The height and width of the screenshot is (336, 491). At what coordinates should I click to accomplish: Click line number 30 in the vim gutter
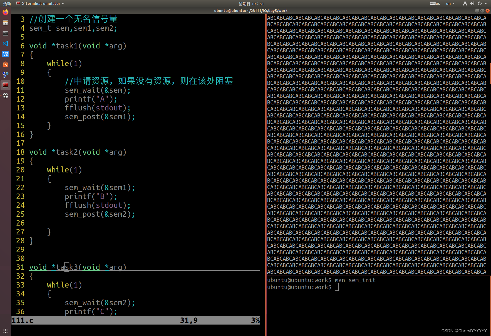(x=20, y=258)
